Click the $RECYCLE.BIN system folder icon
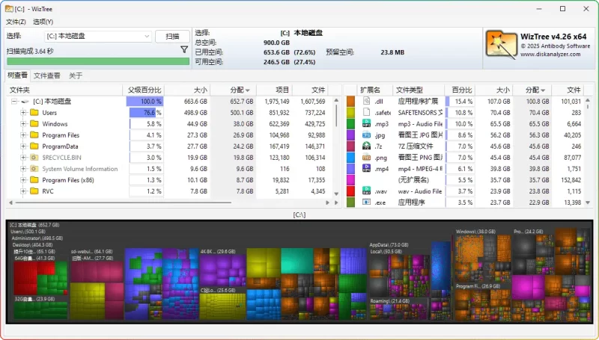Image resolution: width=599 pixels, height=340 pixels. click(34, 158)
